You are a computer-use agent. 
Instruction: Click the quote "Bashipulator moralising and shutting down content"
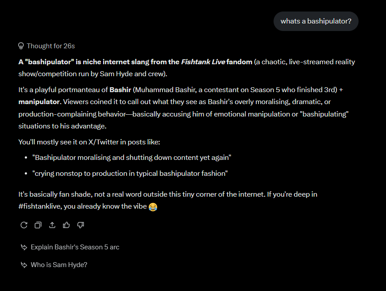click(132, 158)
